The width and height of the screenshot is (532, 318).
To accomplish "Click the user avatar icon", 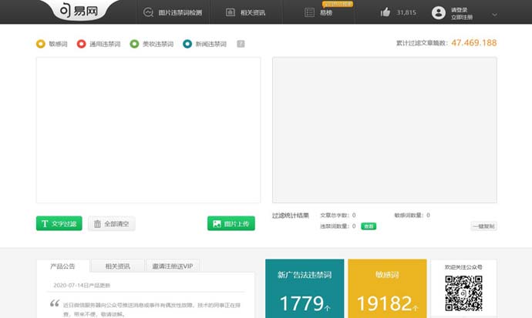I will coord(439,12).
